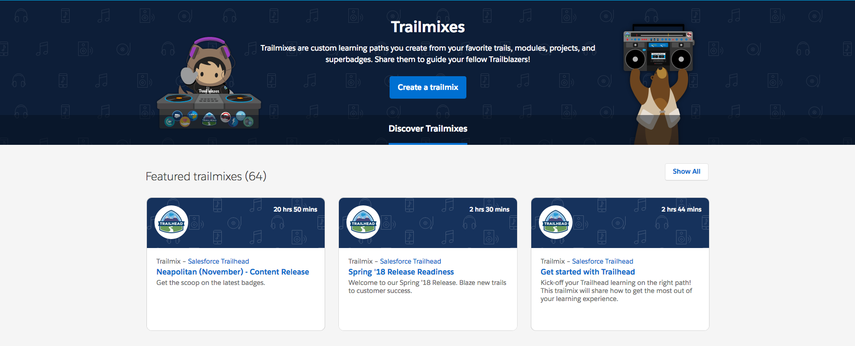
Task: Click Trailhead badge icon on Neapolitan card
Action: click(172, 222)
